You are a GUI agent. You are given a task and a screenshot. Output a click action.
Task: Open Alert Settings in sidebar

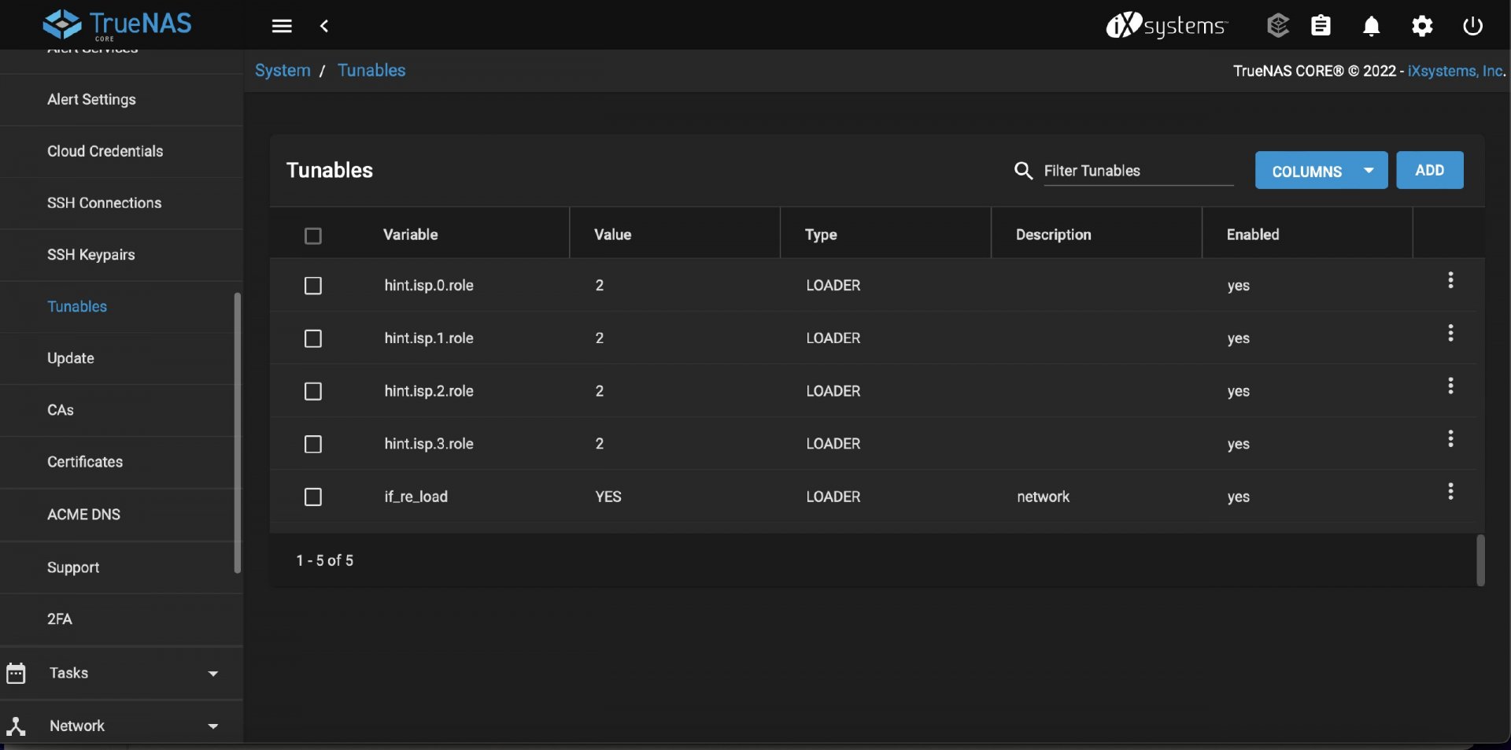pyautogui.click(x=121, y=100)
